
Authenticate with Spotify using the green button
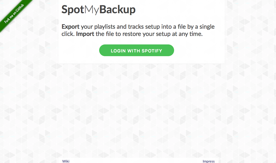click(x=136, y=50)
